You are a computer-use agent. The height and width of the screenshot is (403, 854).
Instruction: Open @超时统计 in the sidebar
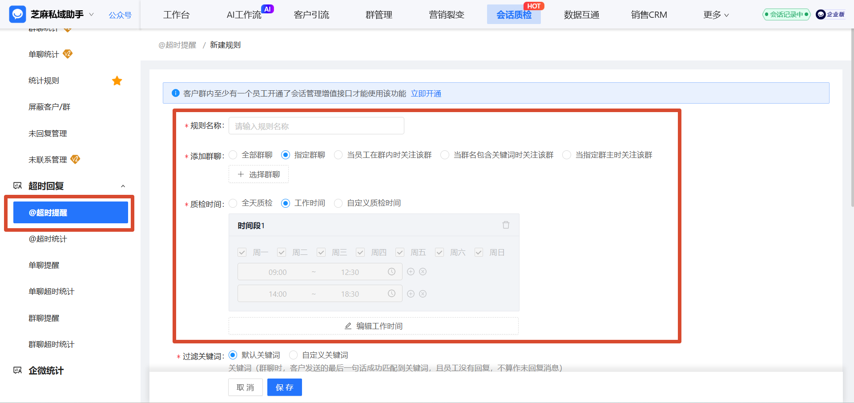pos(48,239)
